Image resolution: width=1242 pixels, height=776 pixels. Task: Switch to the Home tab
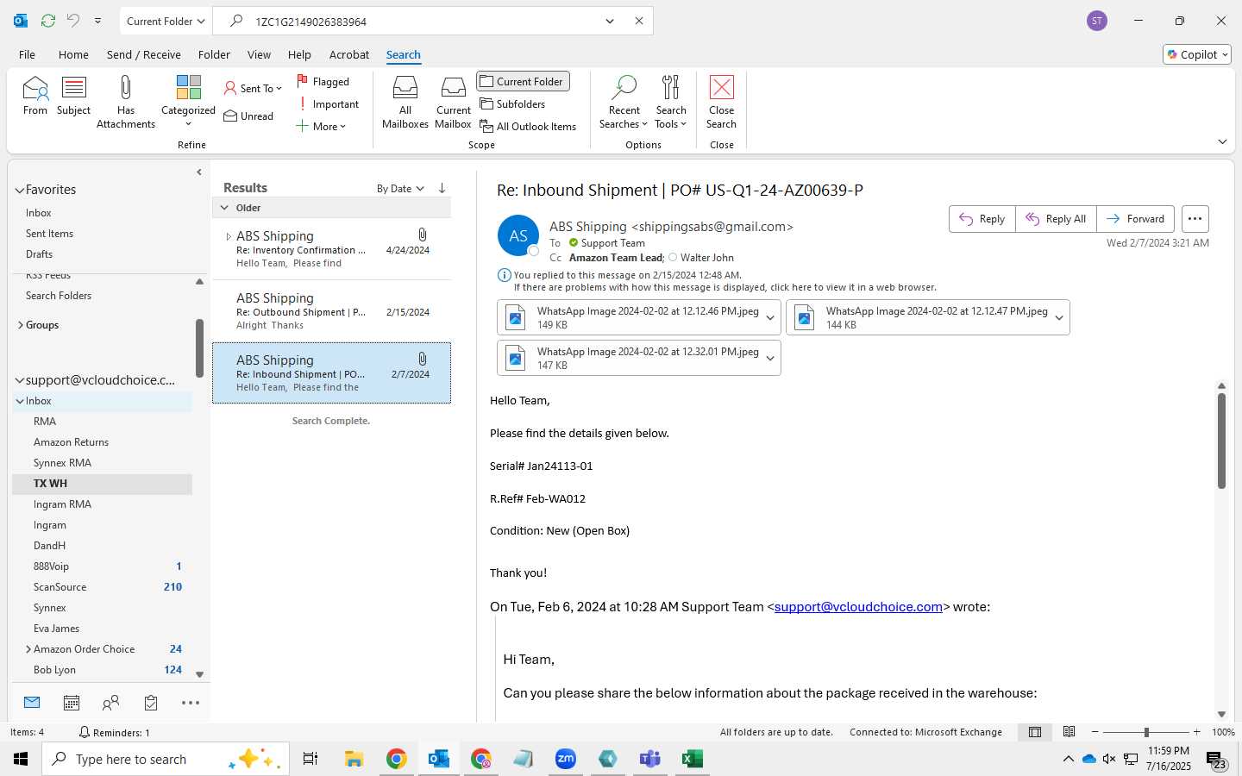[73, 54]
